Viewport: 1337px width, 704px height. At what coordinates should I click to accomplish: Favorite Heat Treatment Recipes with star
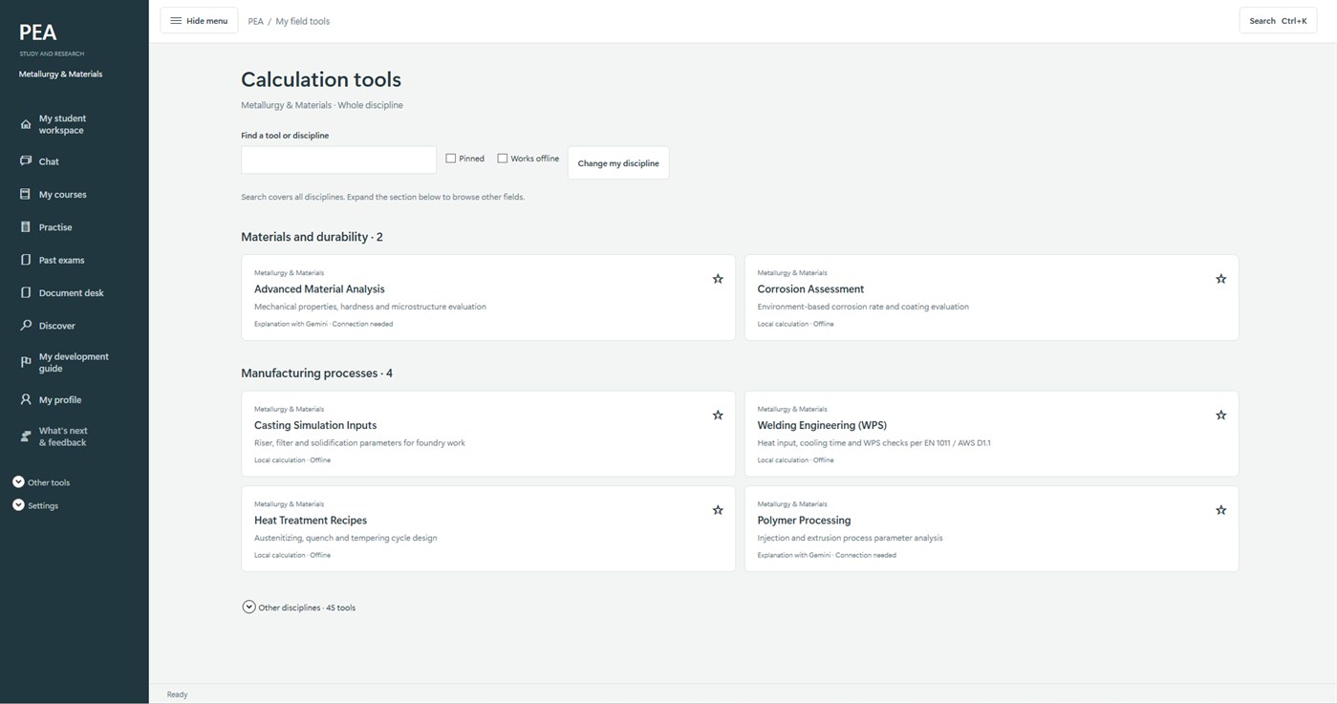tap(718, 510)
